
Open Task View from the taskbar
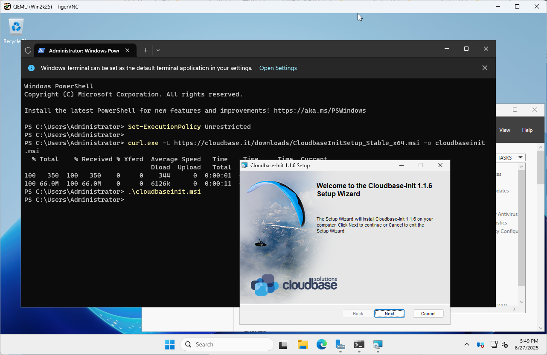tap(284, 344)
